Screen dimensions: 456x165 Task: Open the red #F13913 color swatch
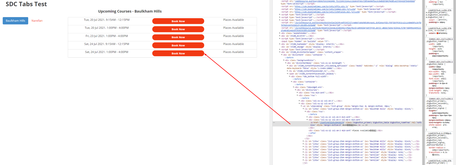tap(437, 33)
